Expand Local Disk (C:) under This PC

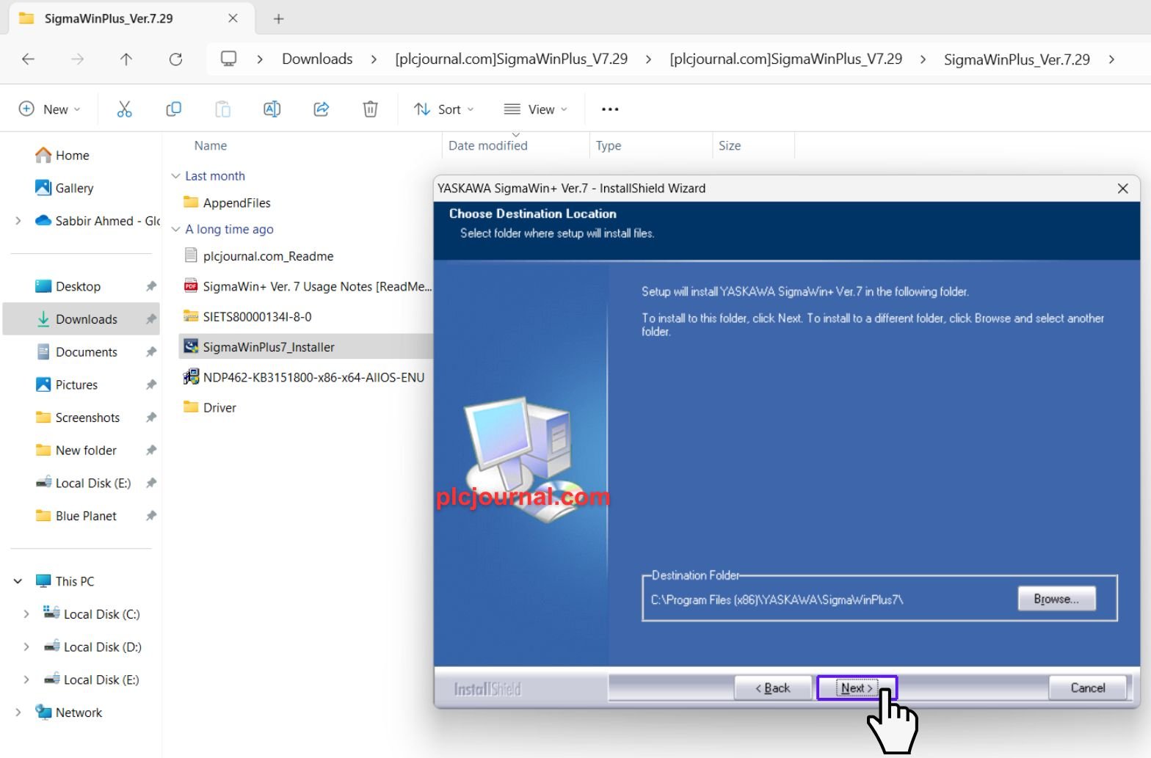26,614
